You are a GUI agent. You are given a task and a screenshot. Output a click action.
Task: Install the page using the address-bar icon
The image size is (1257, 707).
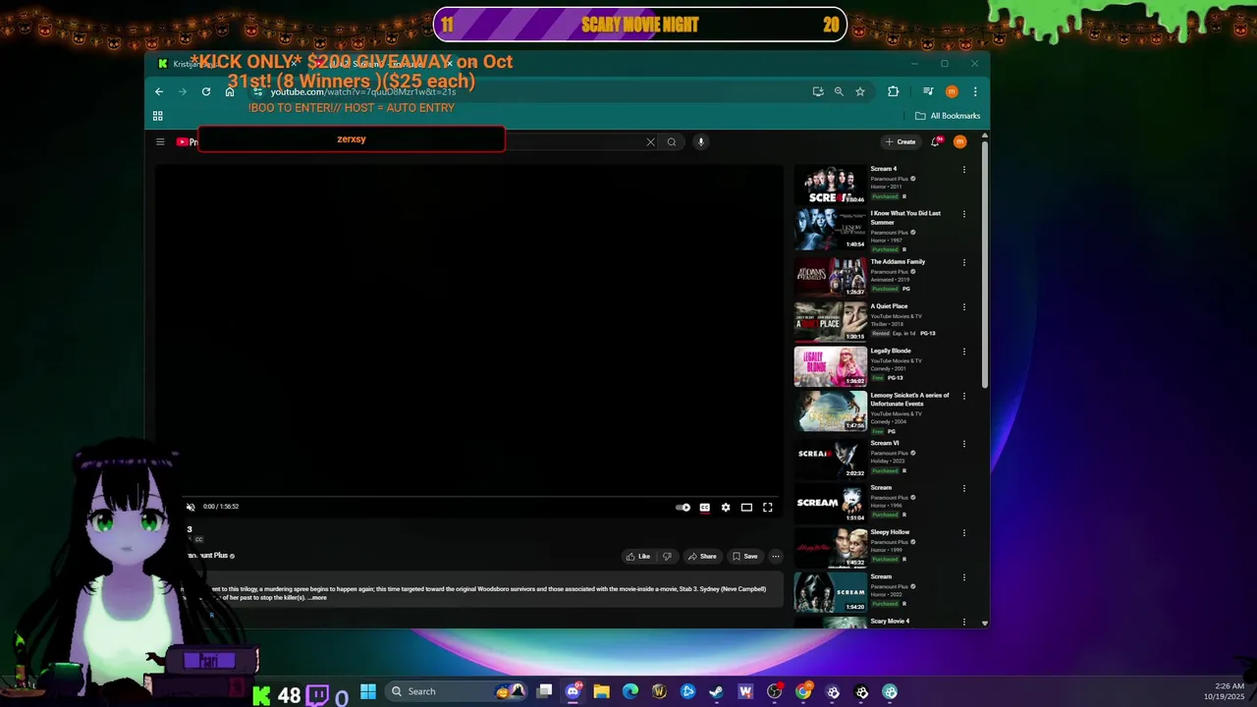(x=818, y=91)
